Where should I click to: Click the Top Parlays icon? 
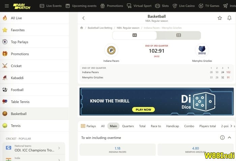(5, 42)
